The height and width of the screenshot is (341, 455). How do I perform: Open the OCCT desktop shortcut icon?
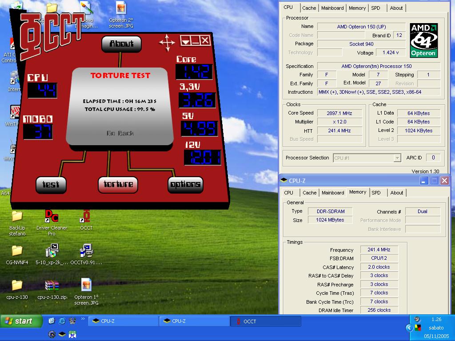pyautogui.click(x=86, y=217)
